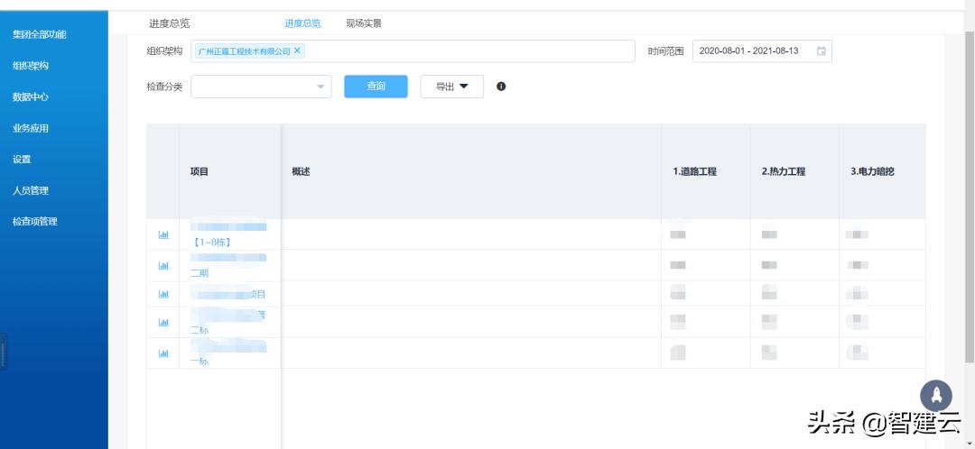Click the 进度总览 page title
This screenshot has height=449, width=975.
coord(169,23)
